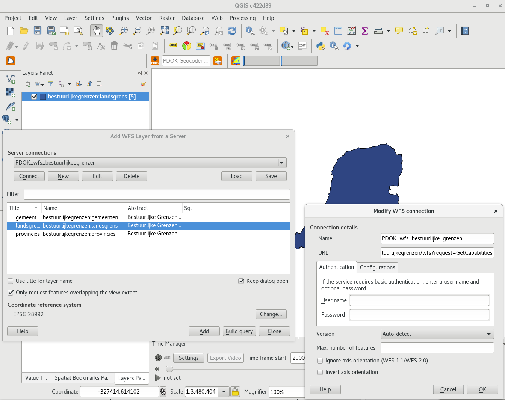Open the Scale dropdown arrow

click(224, 392)
